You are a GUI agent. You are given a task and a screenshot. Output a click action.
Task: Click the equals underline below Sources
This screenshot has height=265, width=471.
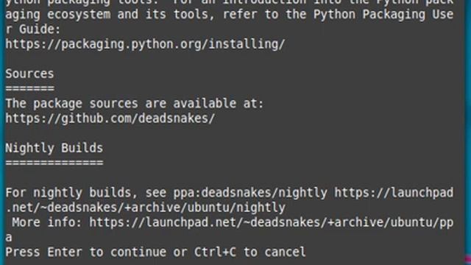tap(29, 88)
